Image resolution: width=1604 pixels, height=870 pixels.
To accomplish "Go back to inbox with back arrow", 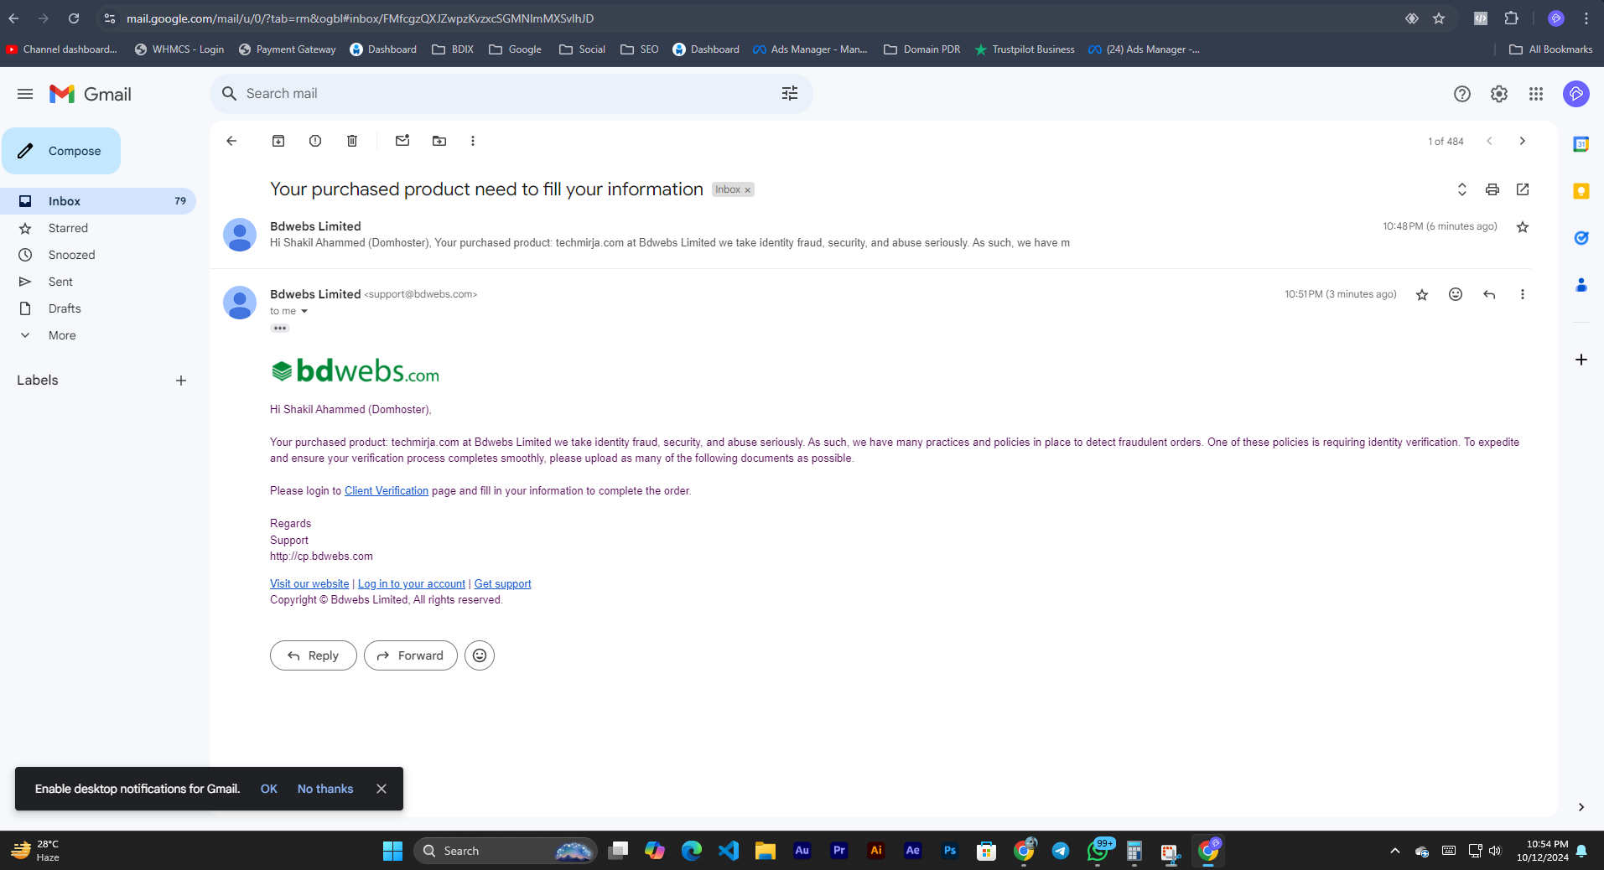I will pyautogui.click(x=231, y=141).
